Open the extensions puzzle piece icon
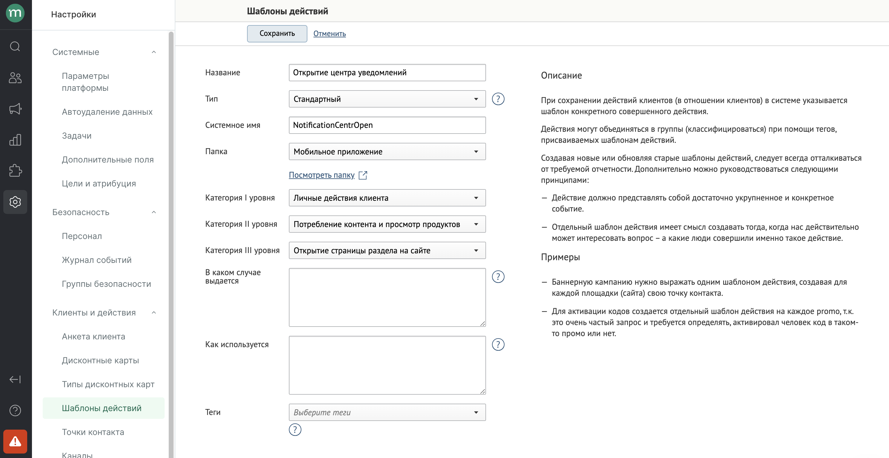This screenshot has height=458, width=889. point(15,171)
